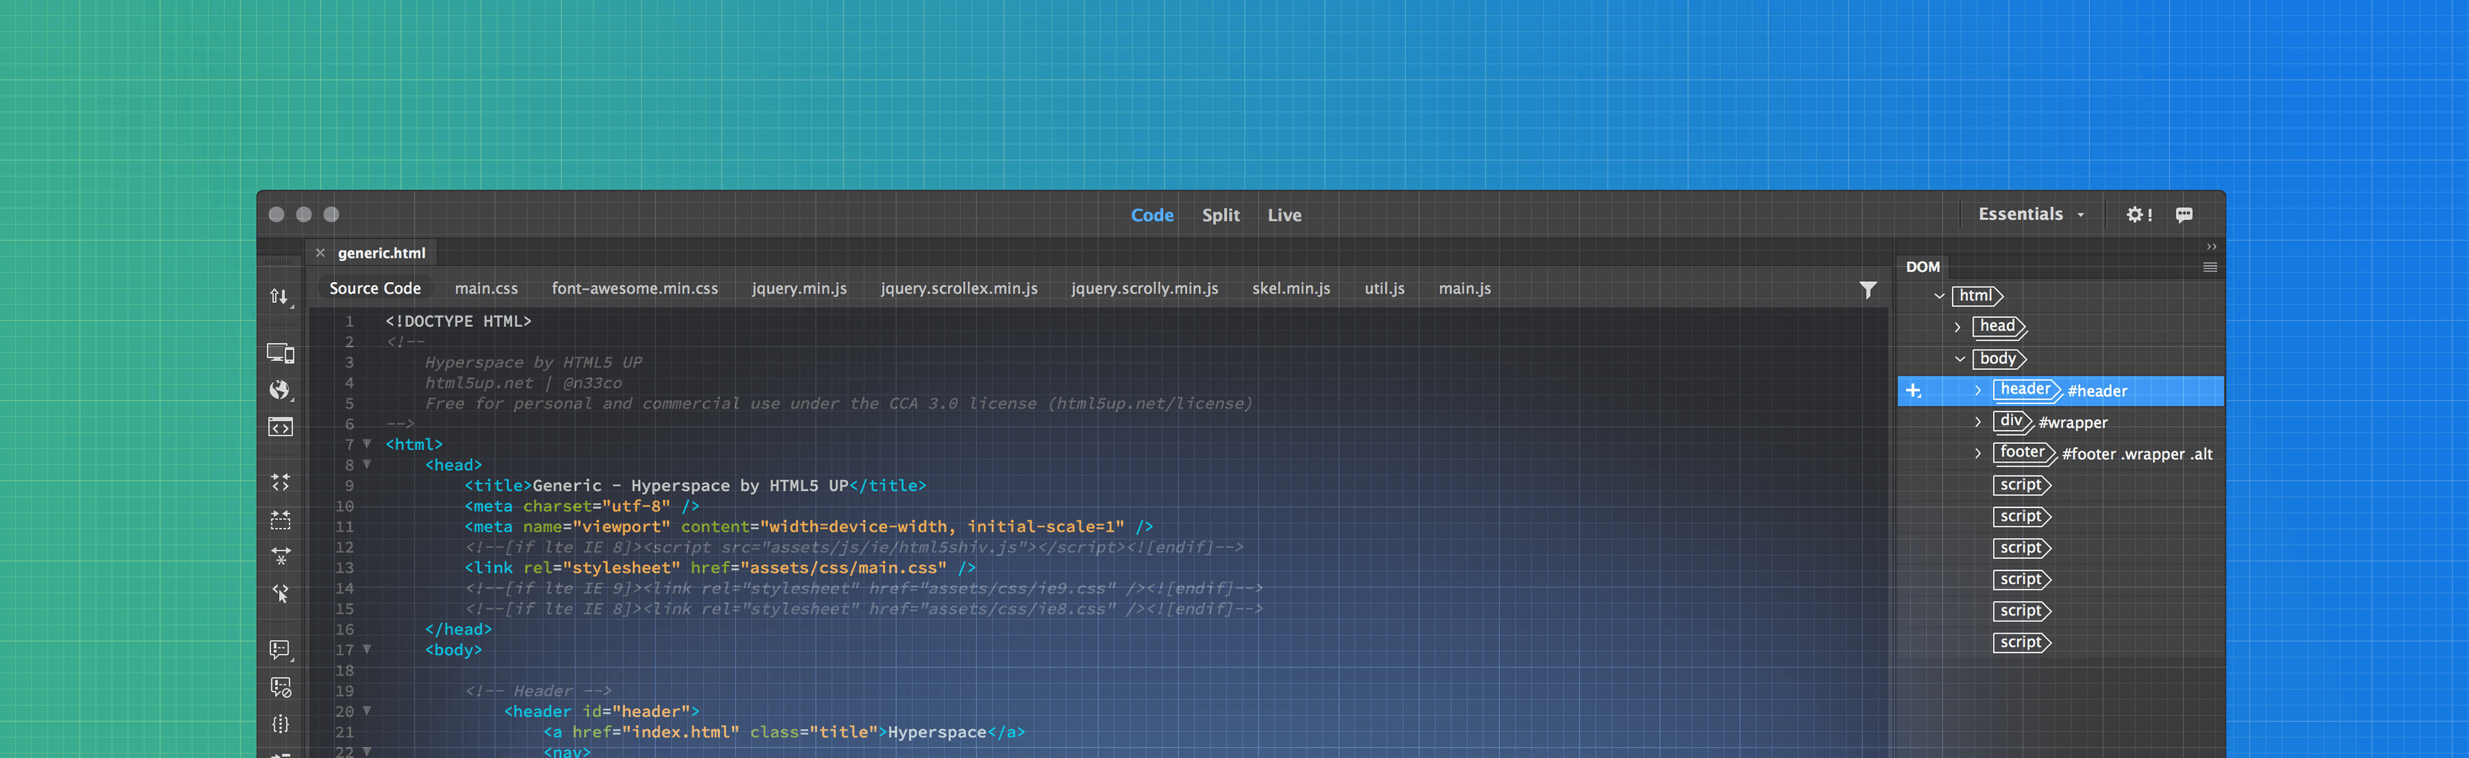Open jquery.min.js related file
The width and height of the screenshot is (2469, 758).
798,288
